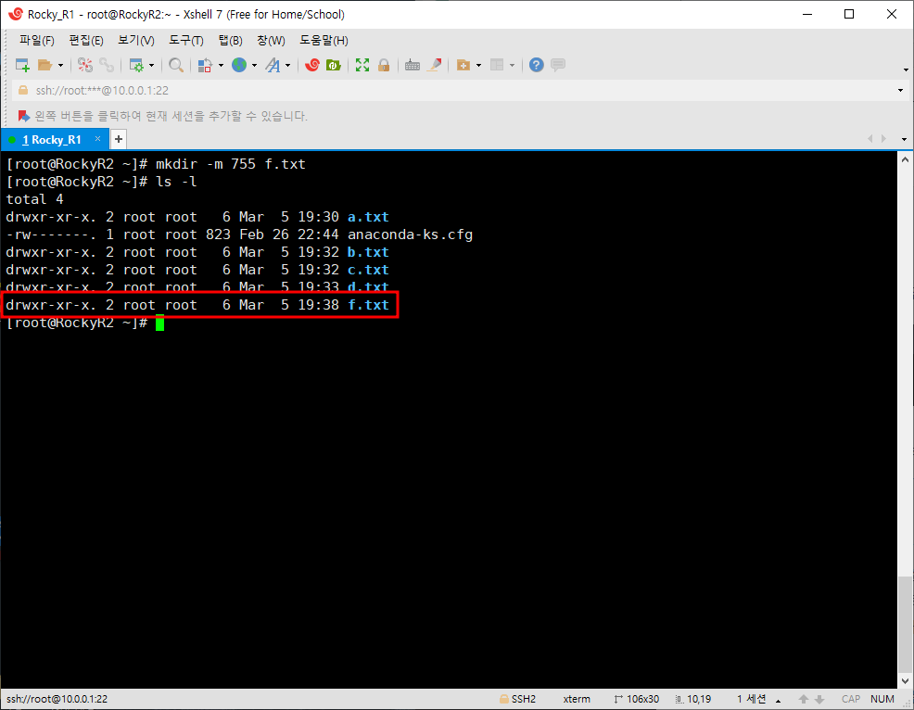
Task: Create a new session with the toolbar icon
Action: point(22,65)
